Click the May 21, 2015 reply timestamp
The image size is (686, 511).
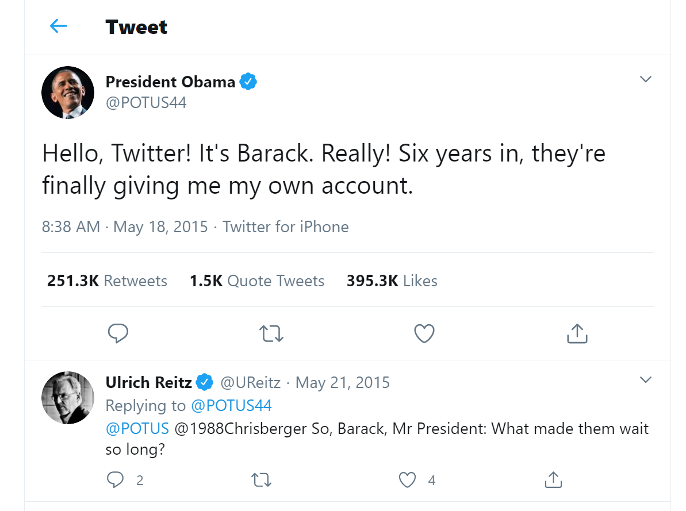(343, 382)
